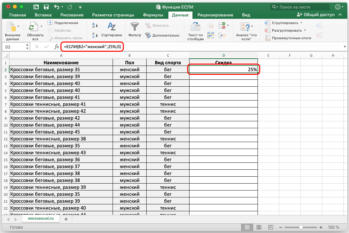Open the Вставка tab
Screen dimensions: 349x233
(x=43, y=15)
